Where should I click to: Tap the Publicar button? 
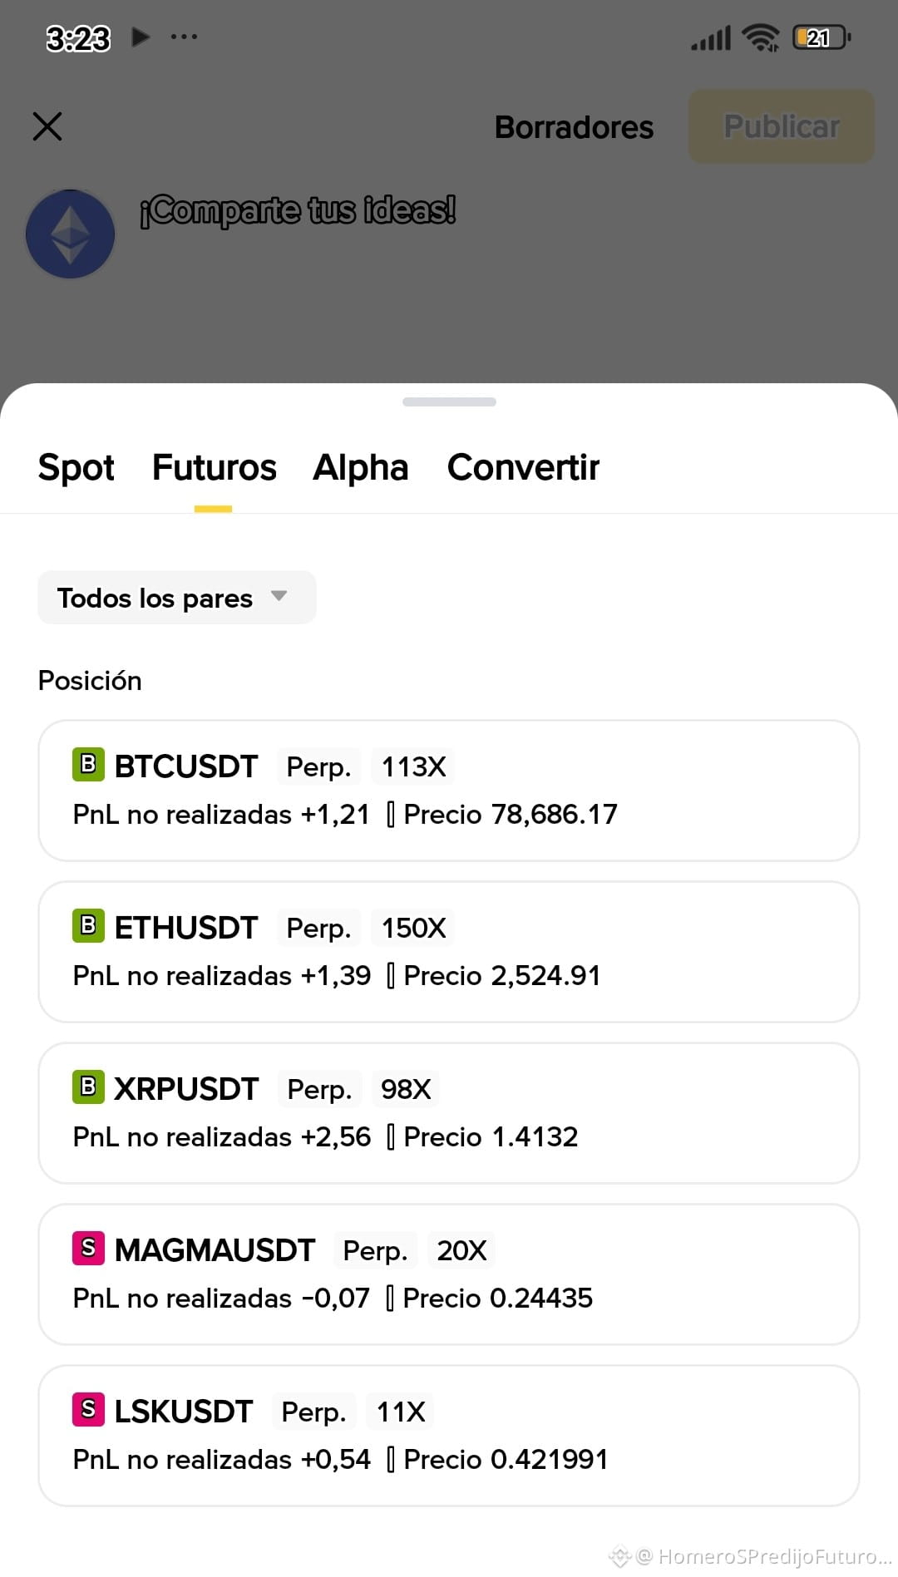point(782,126)
